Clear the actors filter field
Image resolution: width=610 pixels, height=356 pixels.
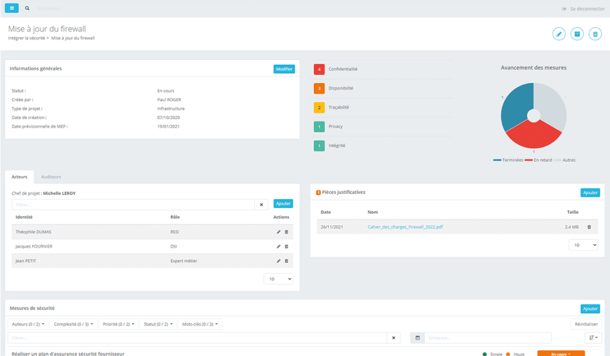[x=262, y=204]
